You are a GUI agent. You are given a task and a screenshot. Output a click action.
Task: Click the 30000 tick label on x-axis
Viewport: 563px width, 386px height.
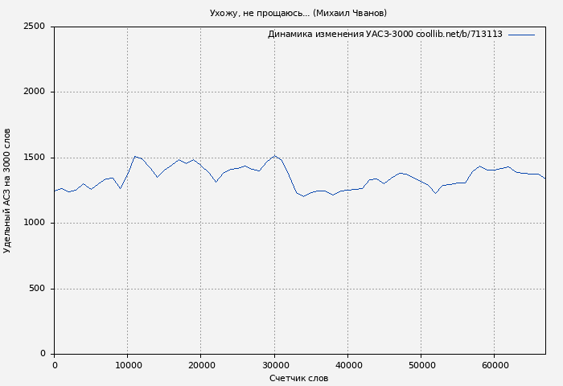point(274,365)
